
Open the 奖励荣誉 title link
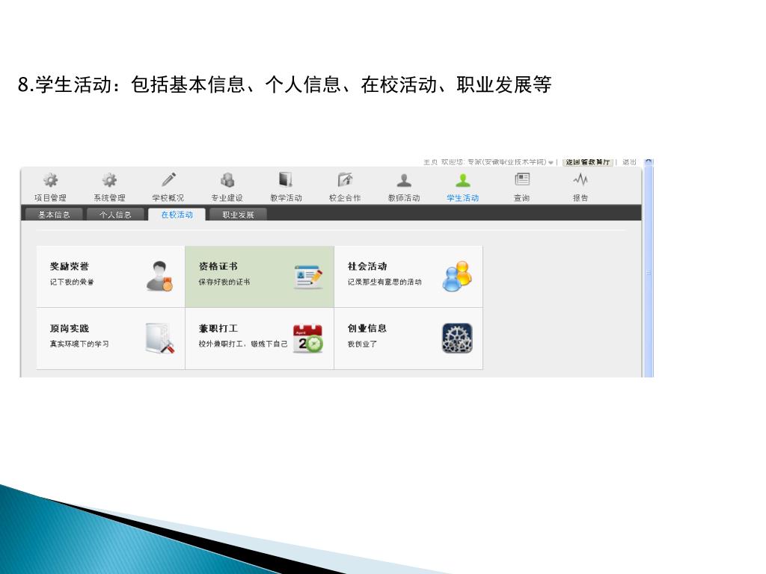coord(70,267)
